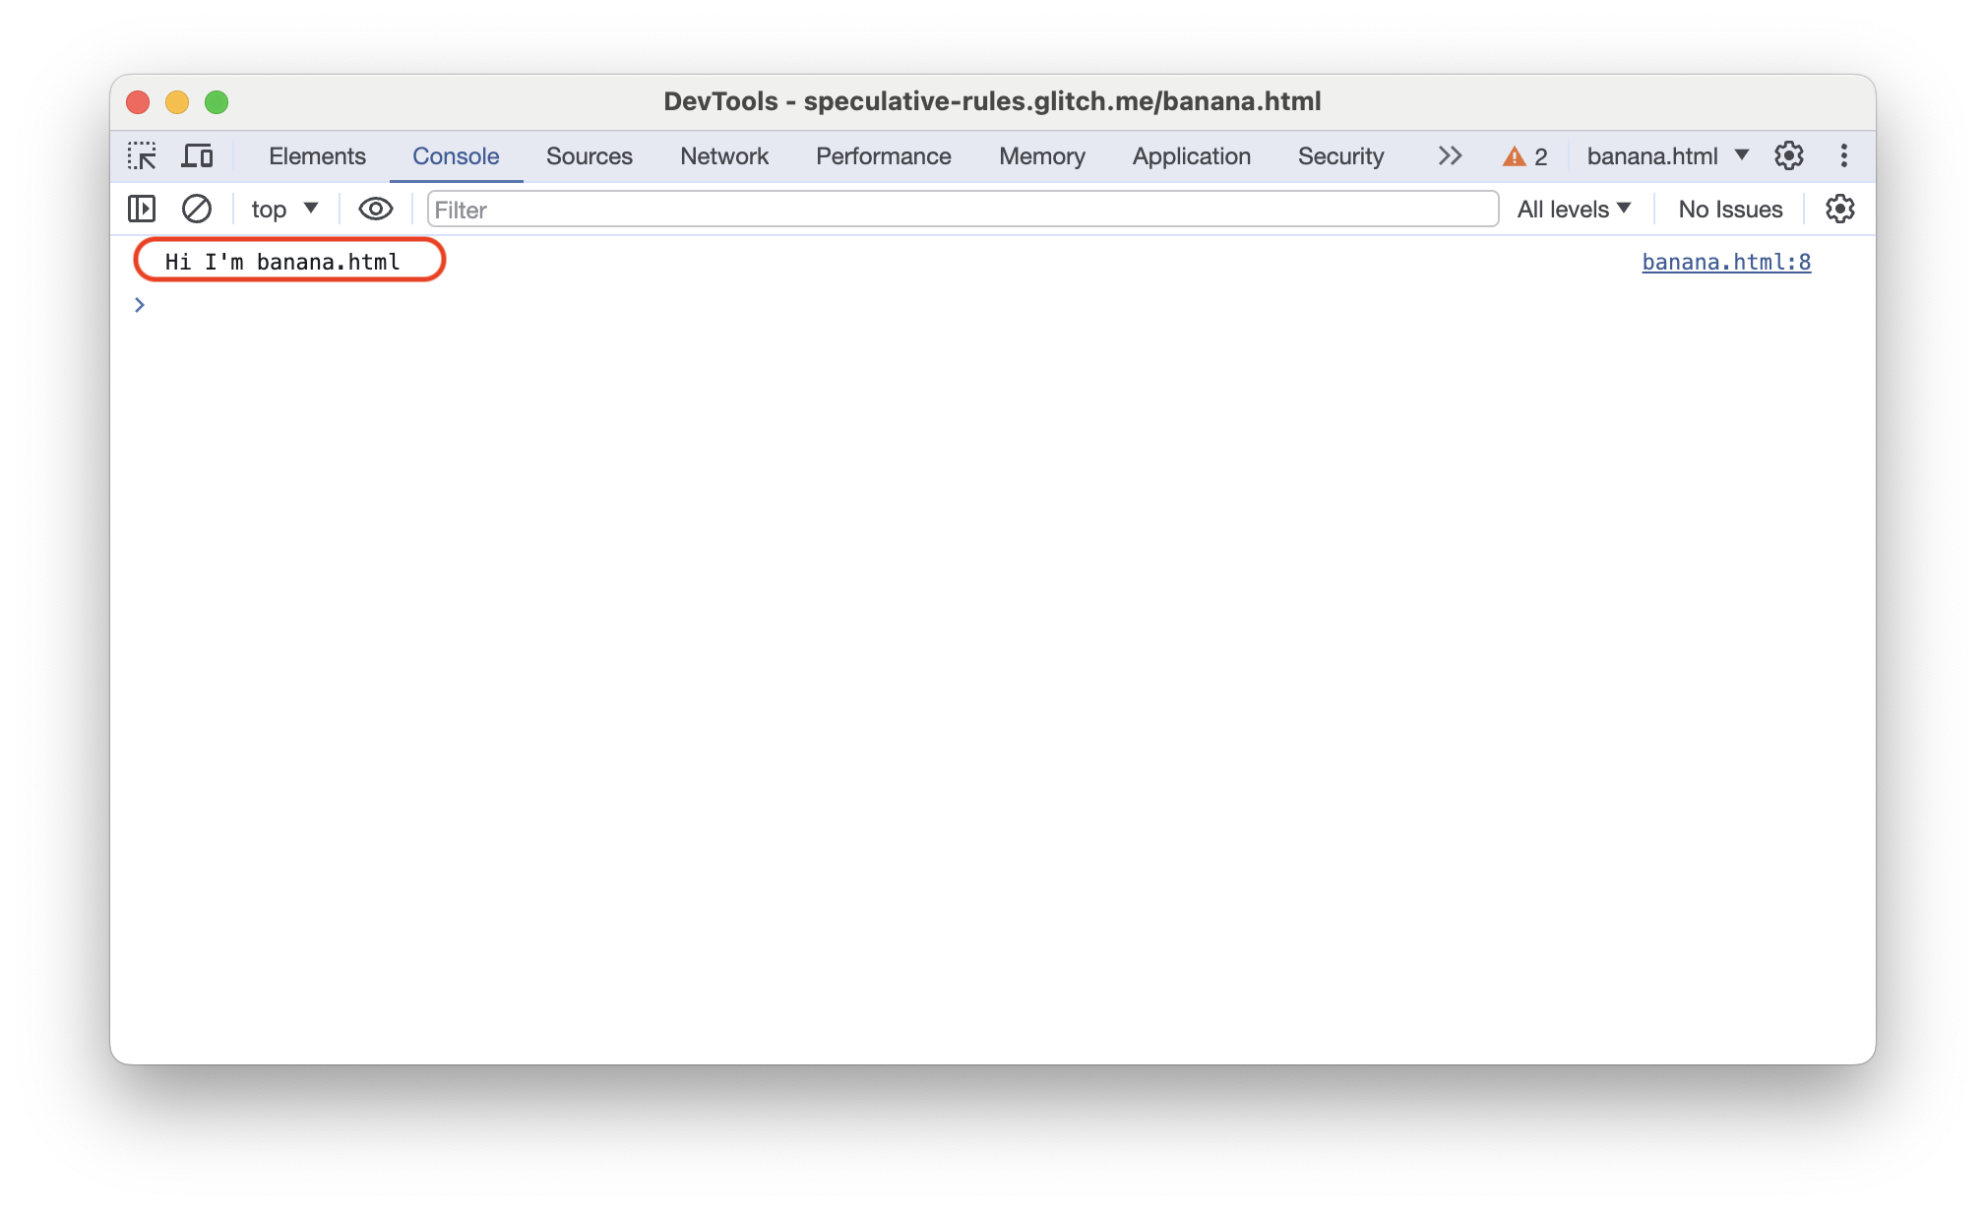Click the sidebar toggle panel icon
The width and height of the screenshot is (1986, 1210).
[141, 209]
